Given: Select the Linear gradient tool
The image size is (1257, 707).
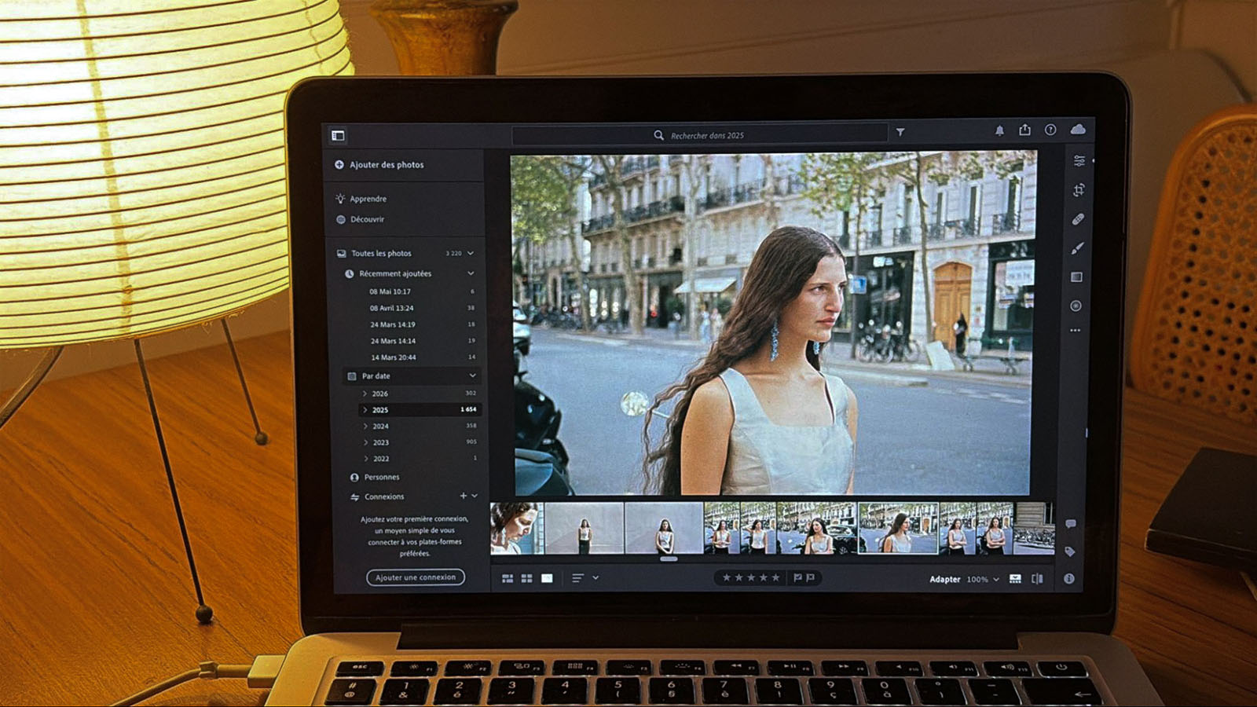Looking at the screenshot, I should pyautogui.click(x=1076, y=277).
